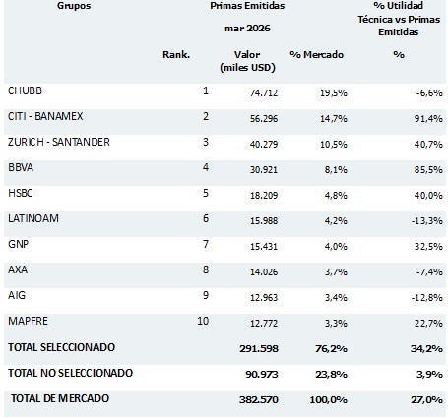Viewport: 448px width, 419px height.
Task: Select the total market value 382.570
Action: click(x=259, y=399)
